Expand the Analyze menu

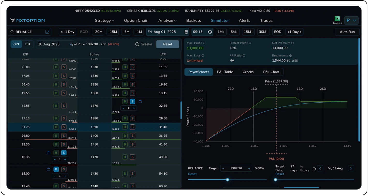[167, 20]
